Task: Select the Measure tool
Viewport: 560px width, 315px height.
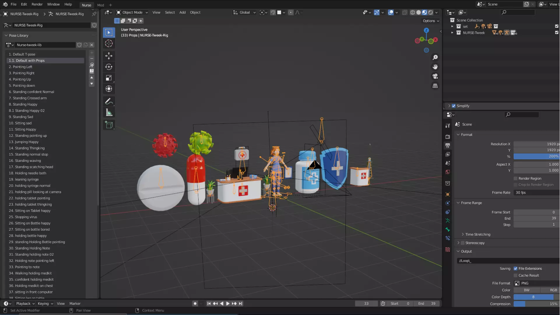Action: pos(109,113)
